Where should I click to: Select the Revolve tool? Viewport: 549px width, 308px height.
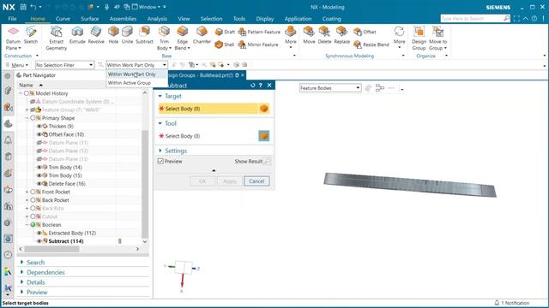click(96, 35)
